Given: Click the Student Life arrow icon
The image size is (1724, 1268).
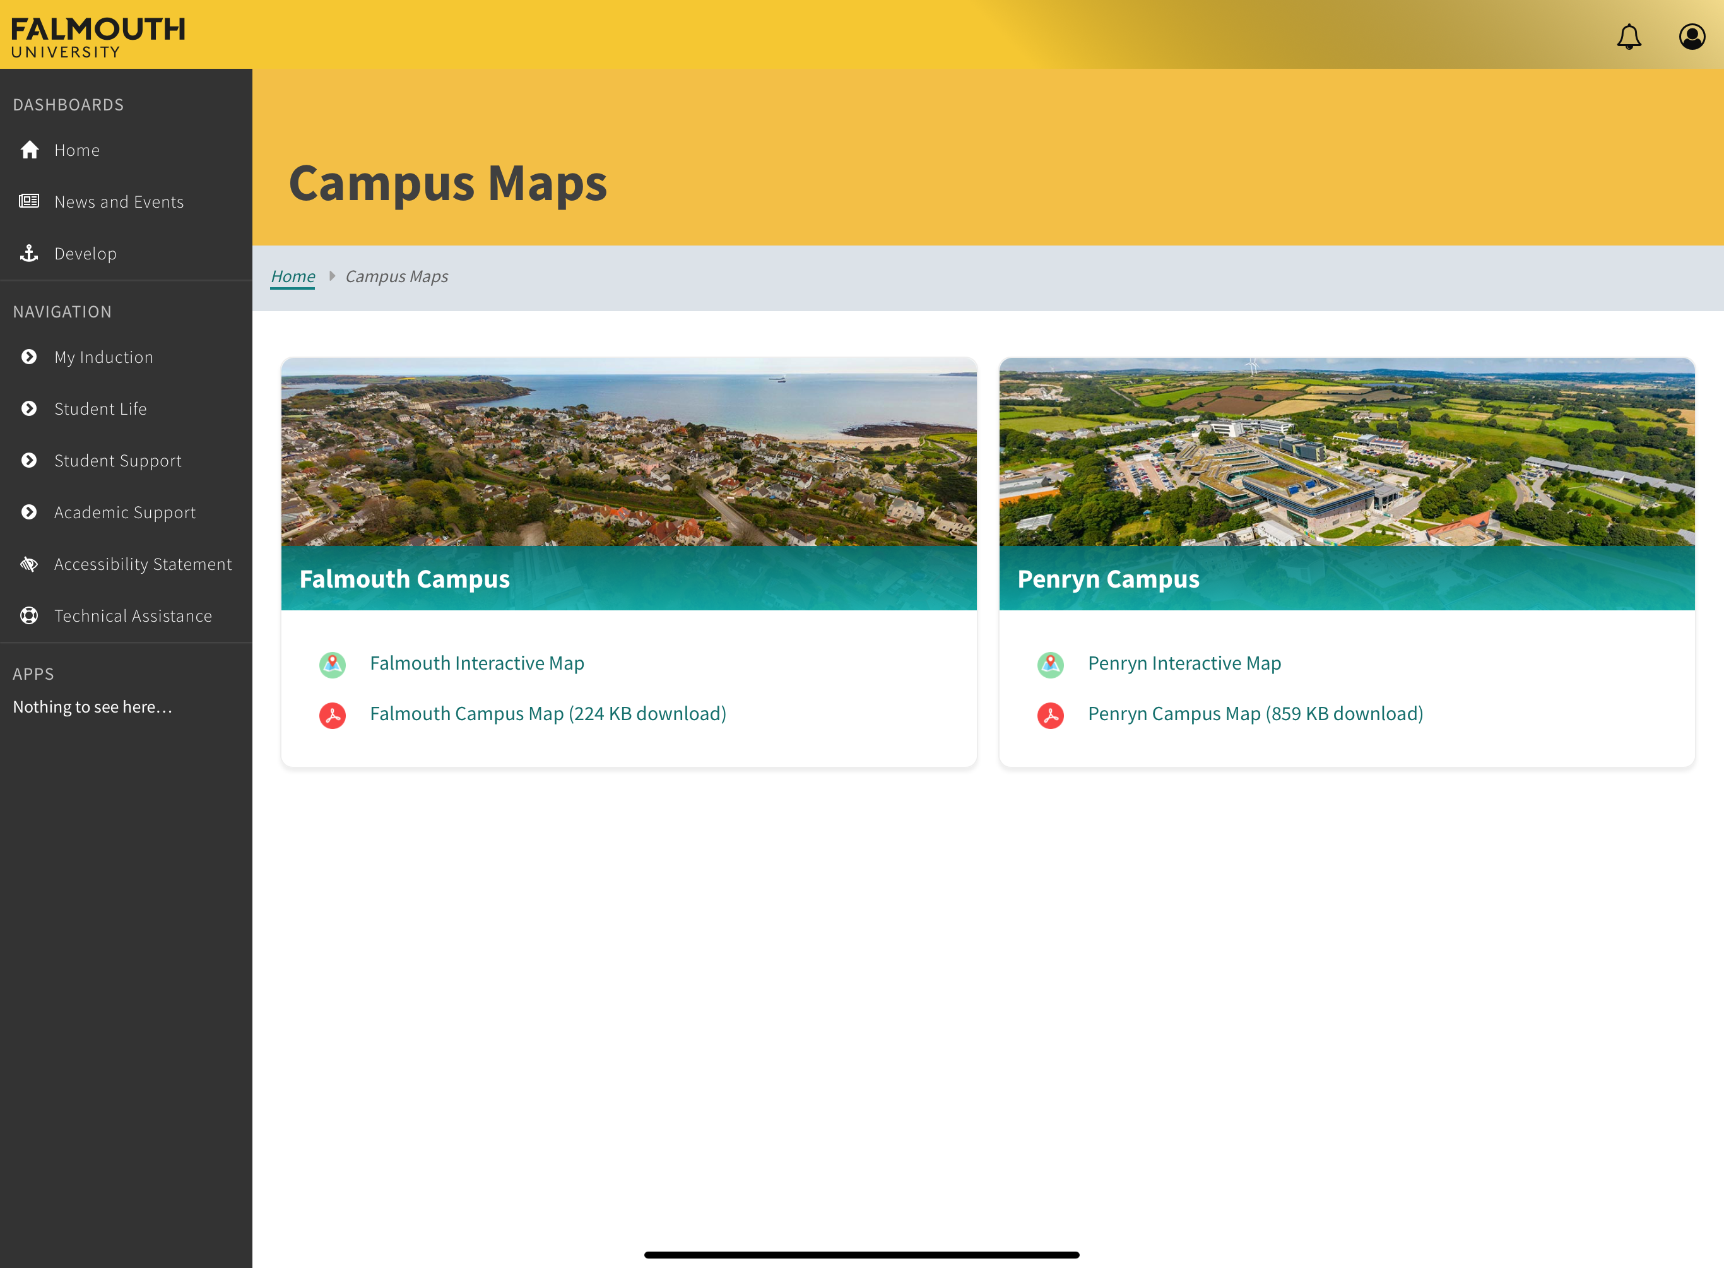Looking at the screenshot, I should click(29, 408).
